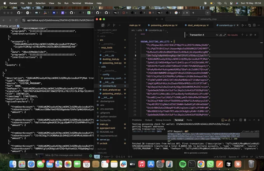Expand the .venv folder
Image resolution: width=264 pixels, height=171 pixels.
(x=102, y=36)
